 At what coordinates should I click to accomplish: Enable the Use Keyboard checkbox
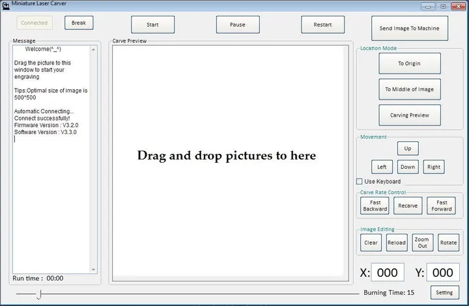360,181
